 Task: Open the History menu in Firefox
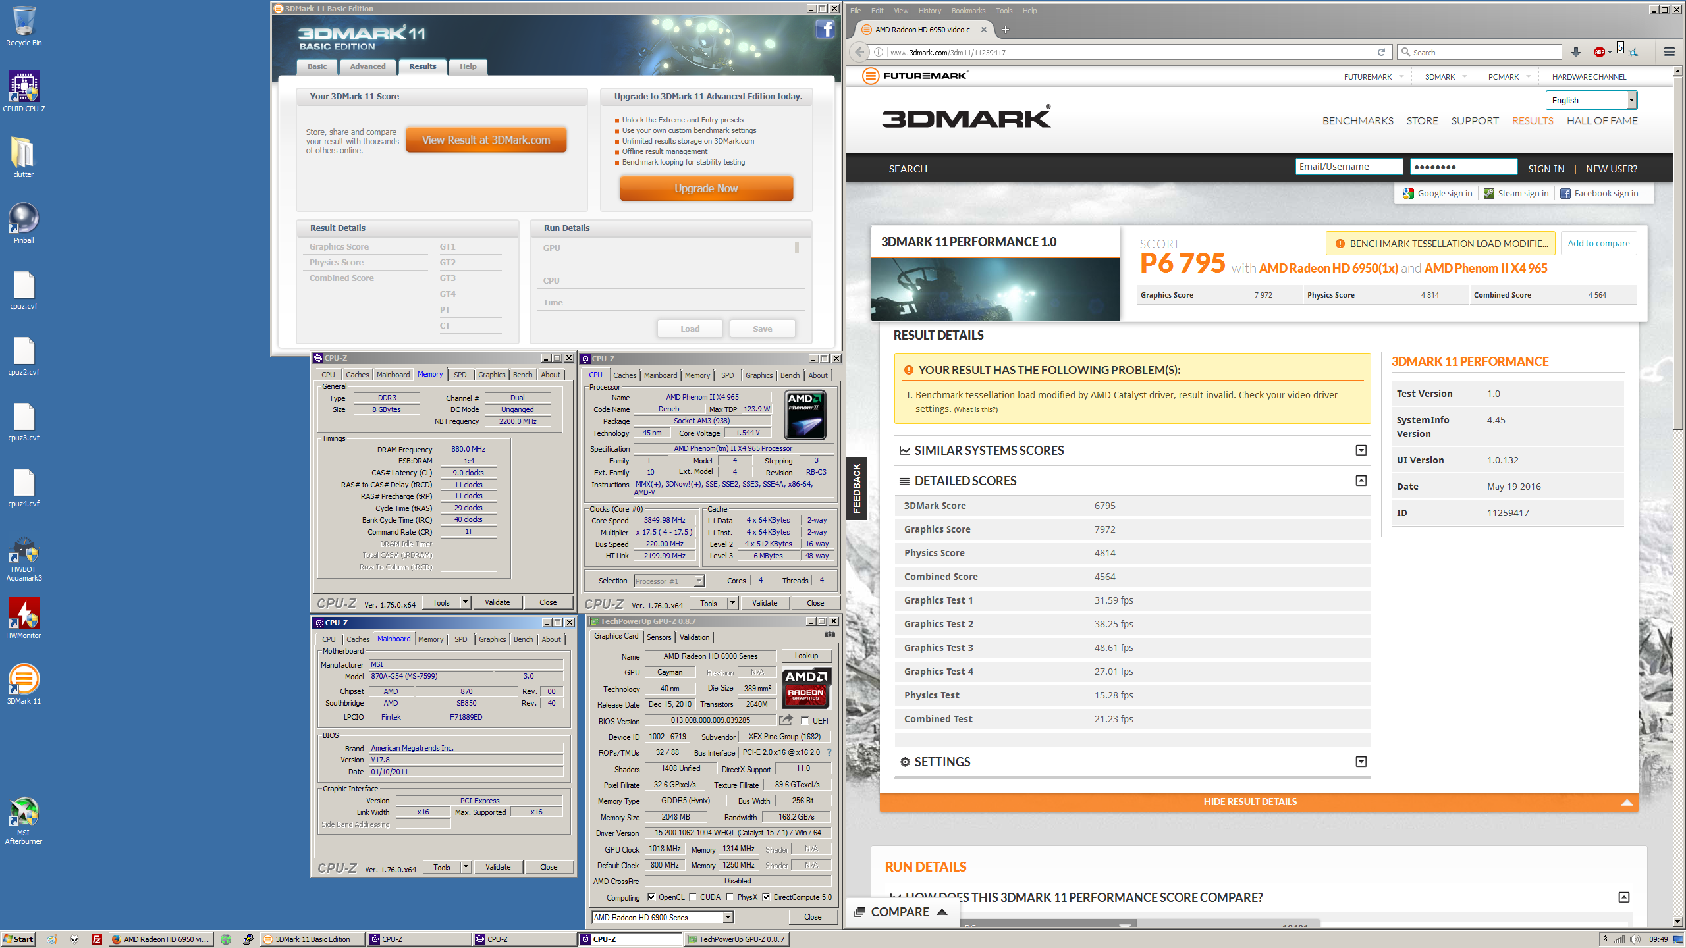tap(929, 11)
